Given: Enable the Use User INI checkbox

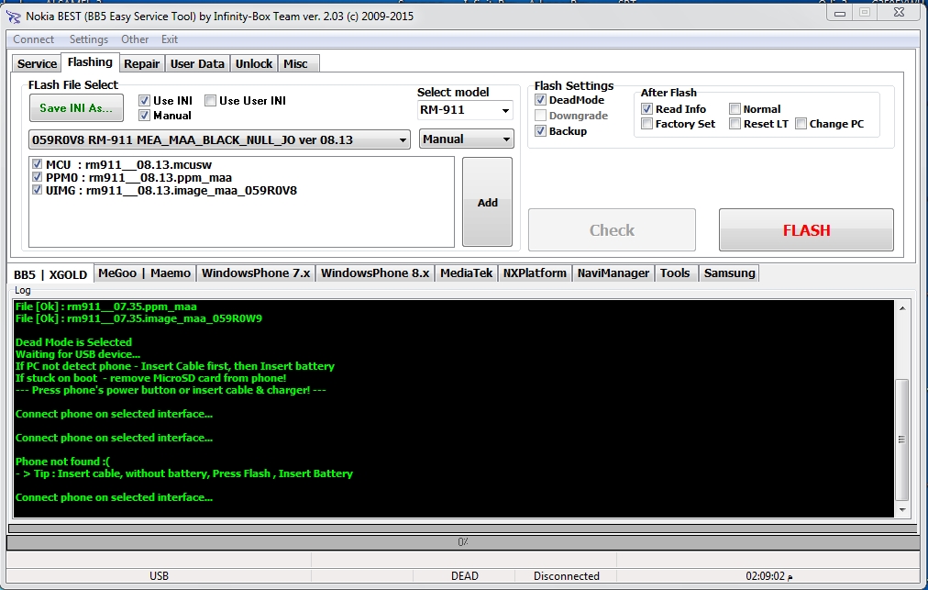Looking at the screenshot, I should coord(210,101).
